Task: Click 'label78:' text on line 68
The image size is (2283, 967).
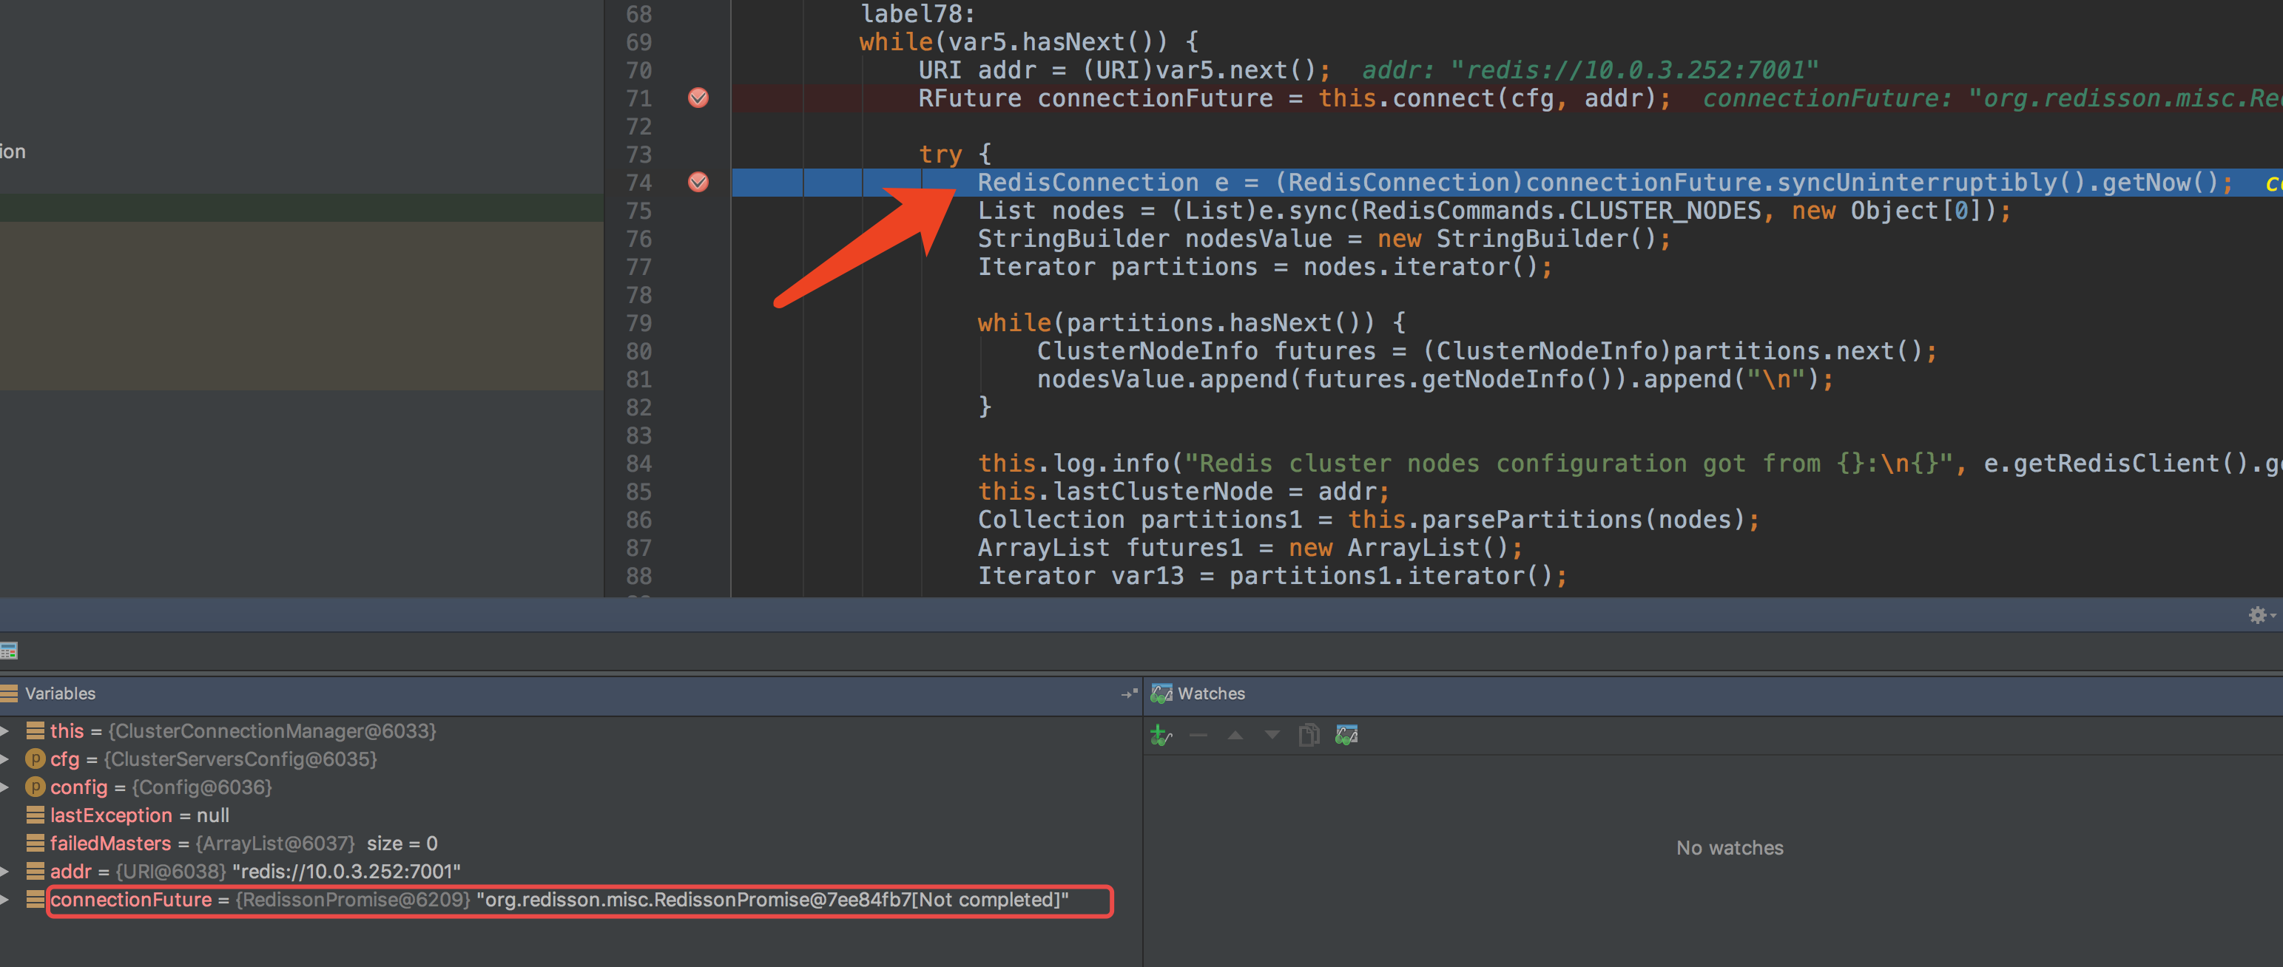Action: (918, 14)
